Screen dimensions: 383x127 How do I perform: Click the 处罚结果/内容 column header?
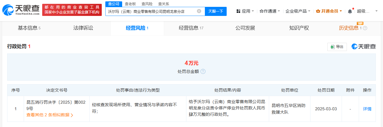(227, 90)
